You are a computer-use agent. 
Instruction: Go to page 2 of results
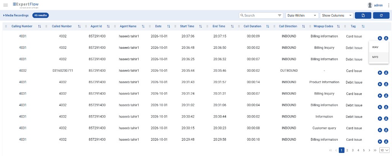[x=347, y=150]
